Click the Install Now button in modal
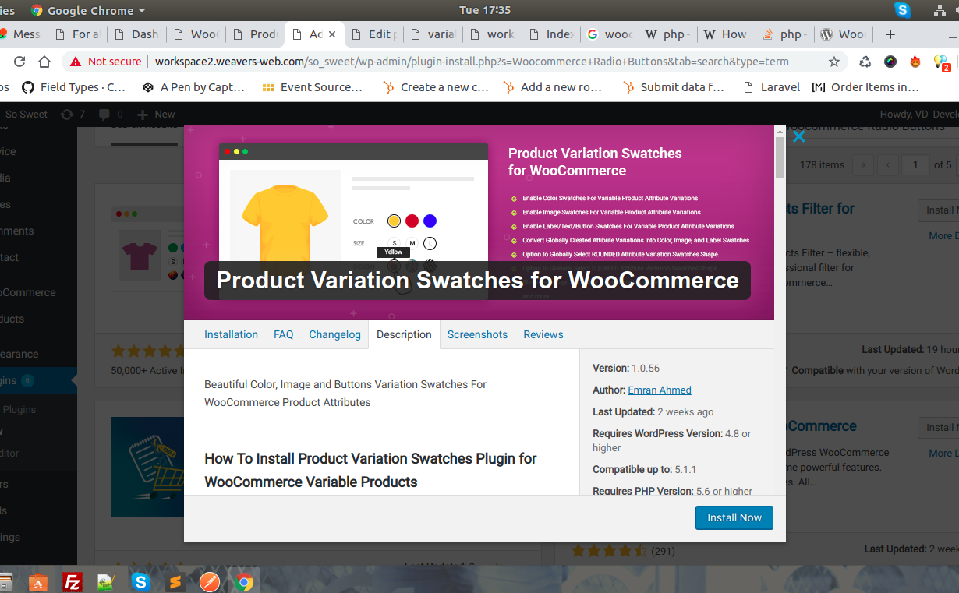Viewport: 959px width, 593px height. click(x=734, y=517)
